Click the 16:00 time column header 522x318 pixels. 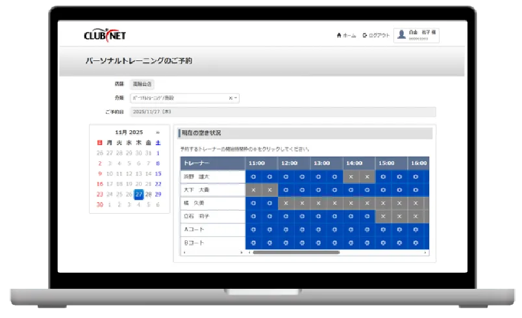[419, 163]
